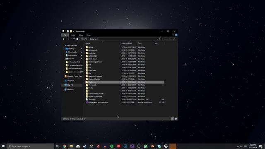Click the search magnifier in Explorer search box
The image size is (265, 149).
click(174, 39)
